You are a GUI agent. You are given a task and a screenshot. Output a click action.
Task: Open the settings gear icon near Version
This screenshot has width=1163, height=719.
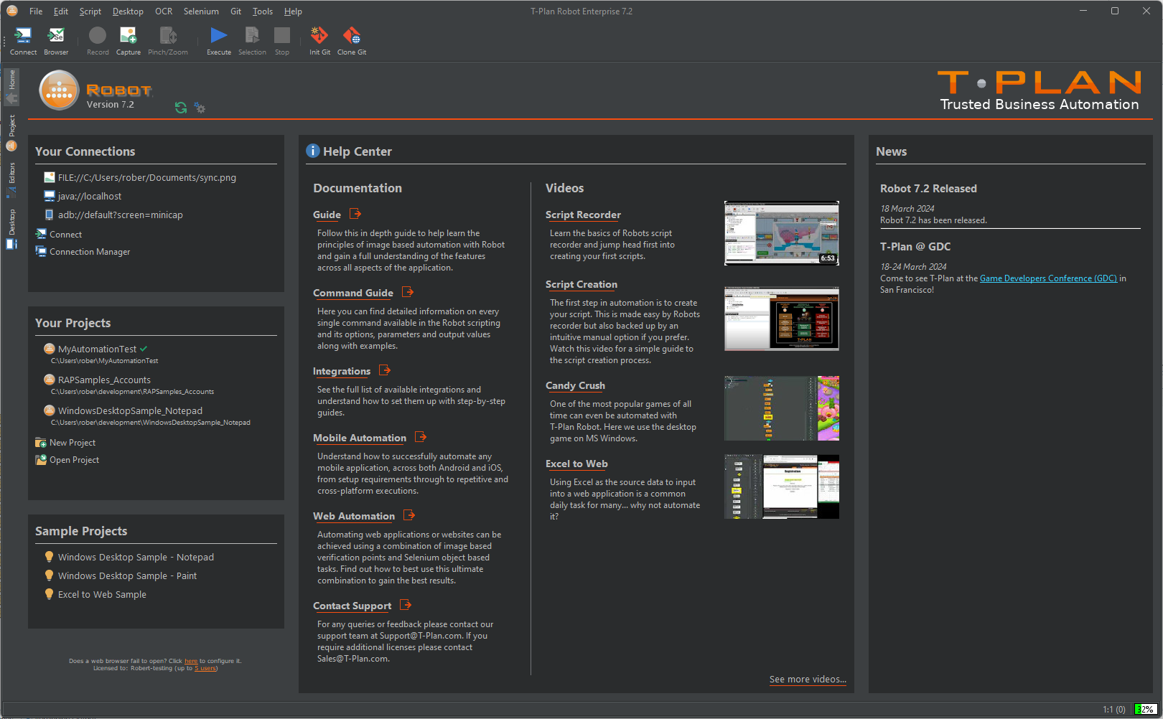pyautogui.click(x=200, y=108)
